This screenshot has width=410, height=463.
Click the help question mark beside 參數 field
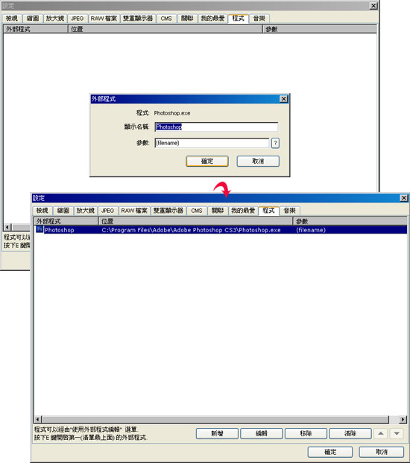275,143
